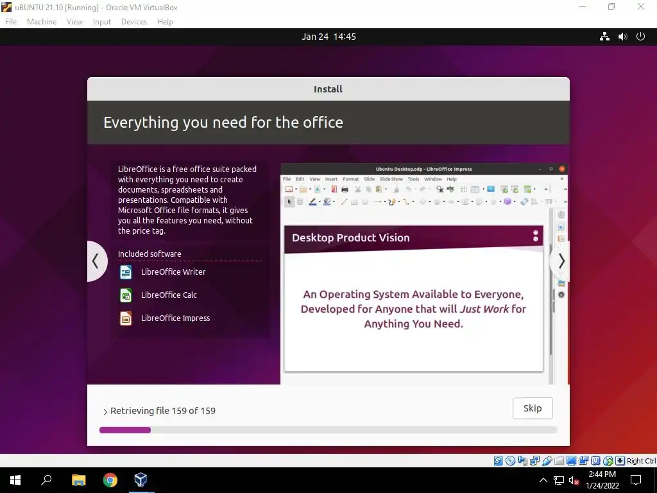Advance to the next installer slide

(x=560, y=261)
